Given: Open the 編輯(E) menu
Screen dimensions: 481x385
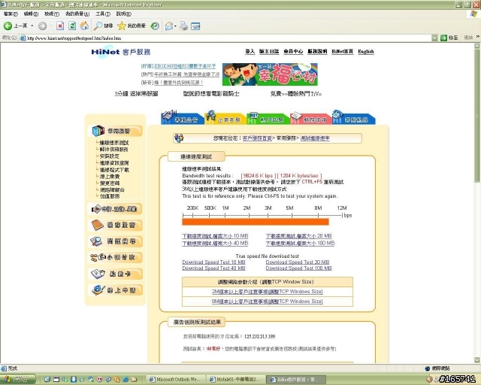Looking at the screenshot, I should click(x=31, y=14).
